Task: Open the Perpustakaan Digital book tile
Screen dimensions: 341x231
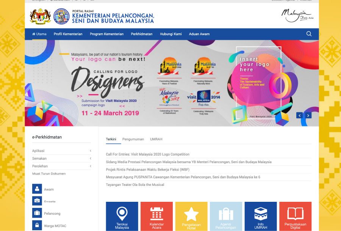Action: click(295, 216)
